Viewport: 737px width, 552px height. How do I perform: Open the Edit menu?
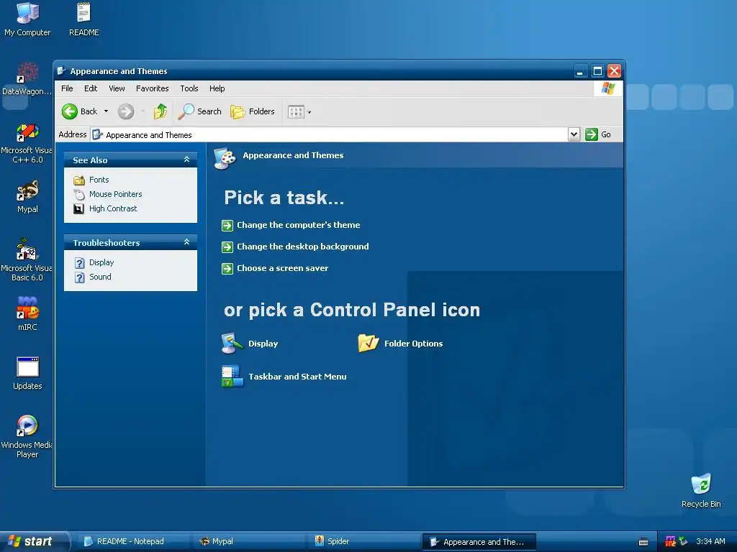pyautogui.click(x=91, y=88)
